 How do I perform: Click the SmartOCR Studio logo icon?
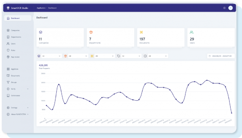pyautogui.click(x=8, y=8)
